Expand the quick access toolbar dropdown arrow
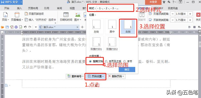201x98 pixels. point(36,27)
